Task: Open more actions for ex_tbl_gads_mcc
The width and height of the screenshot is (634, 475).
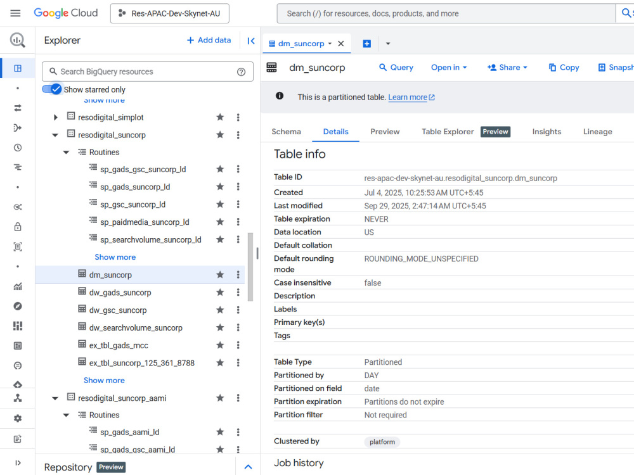Action: click(x=238, y=345)
